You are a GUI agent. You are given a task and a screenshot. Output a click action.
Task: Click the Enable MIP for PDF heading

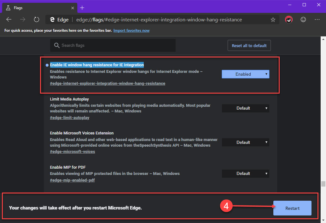68,167
